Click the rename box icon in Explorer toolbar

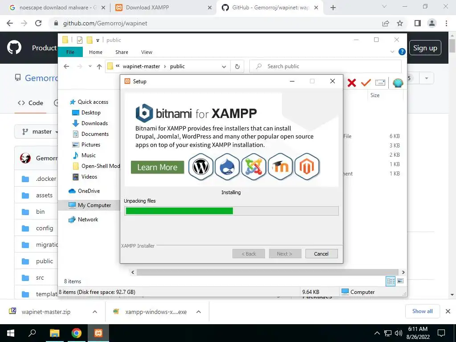point(380,83)
